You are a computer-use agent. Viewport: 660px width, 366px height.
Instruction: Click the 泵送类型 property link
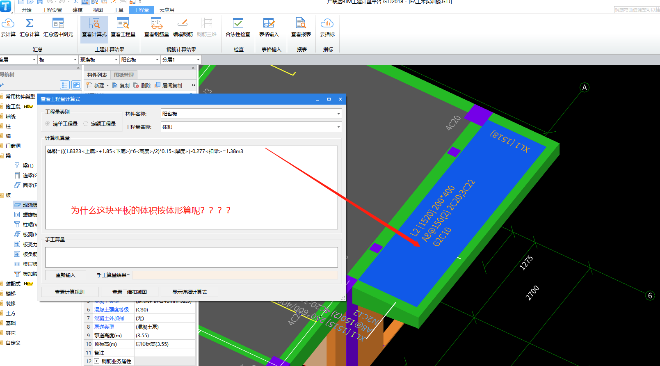[x=104, y=327]
